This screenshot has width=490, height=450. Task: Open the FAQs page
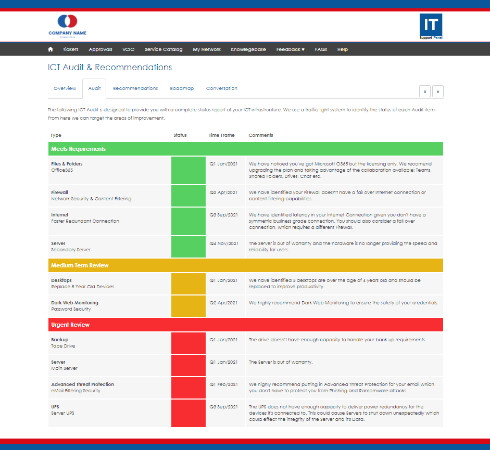click(321, 49)
